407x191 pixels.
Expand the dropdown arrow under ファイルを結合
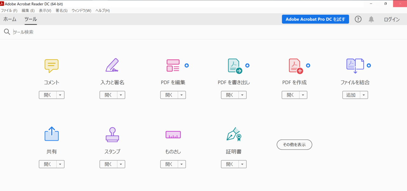(364, 95)
